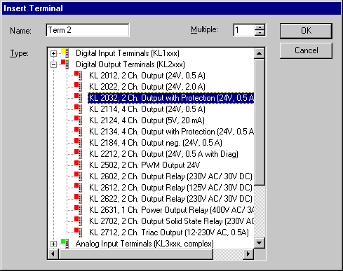Click the vertical scrollbar thumb
This screenshot has width=343, height=271.
point(260,122)
